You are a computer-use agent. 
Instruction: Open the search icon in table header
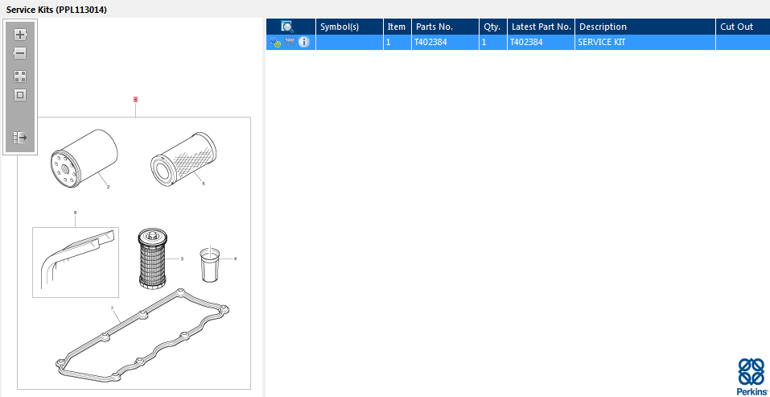click(287, 27)
